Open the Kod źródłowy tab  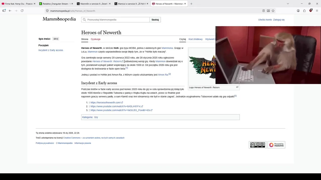pyautogui.click(x=196, y=39)
